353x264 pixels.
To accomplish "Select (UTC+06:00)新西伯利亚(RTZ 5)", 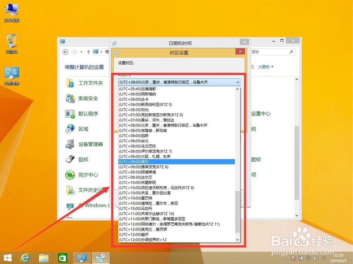I will 176,104.
